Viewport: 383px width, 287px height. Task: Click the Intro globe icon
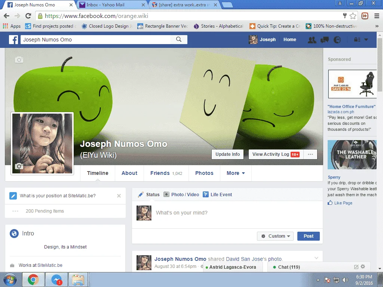point(14,234)
